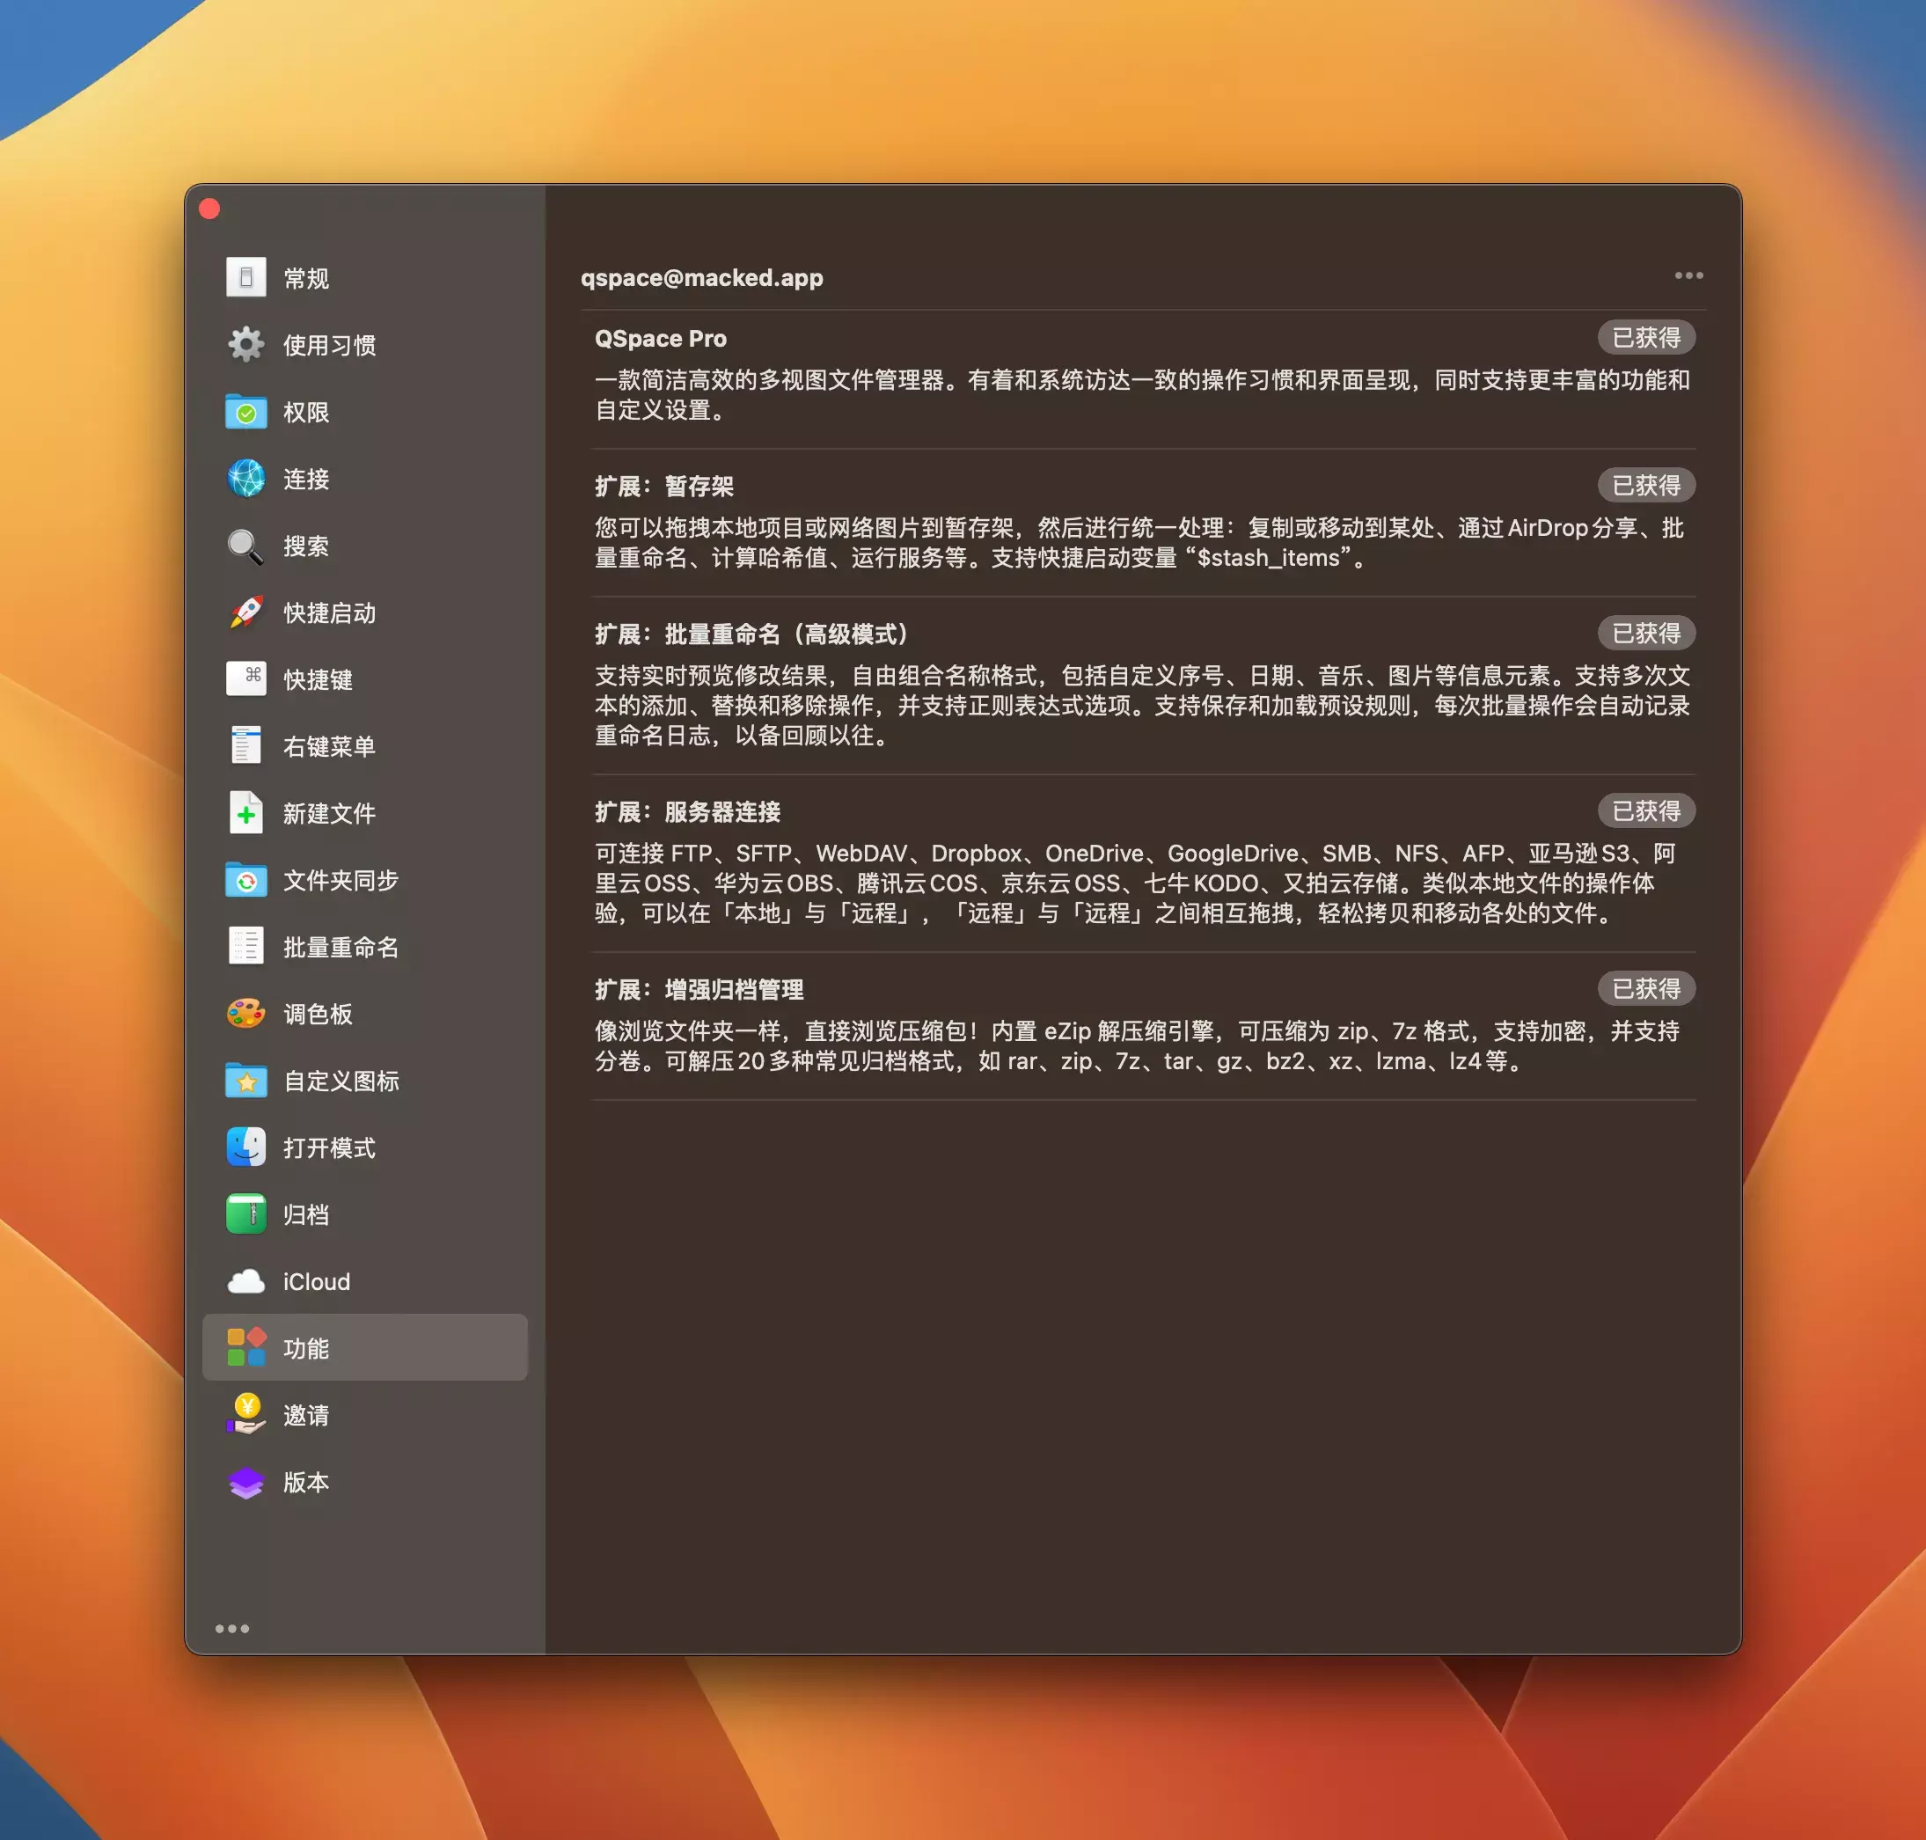Switch to the 常规 General section
1926x1840 pixels.
(x=306, y=279)
